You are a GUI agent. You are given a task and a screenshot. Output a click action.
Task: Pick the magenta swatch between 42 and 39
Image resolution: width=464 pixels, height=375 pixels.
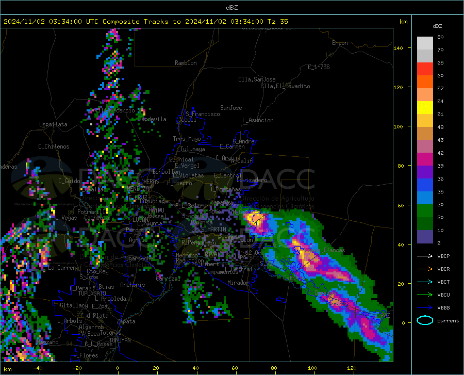425,159
